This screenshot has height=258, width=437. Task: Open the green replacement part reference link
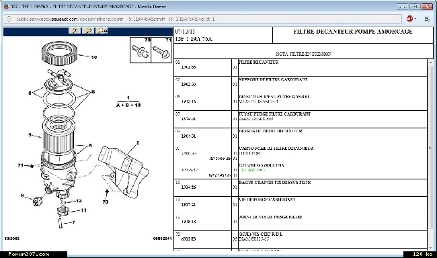coord(253,170)
